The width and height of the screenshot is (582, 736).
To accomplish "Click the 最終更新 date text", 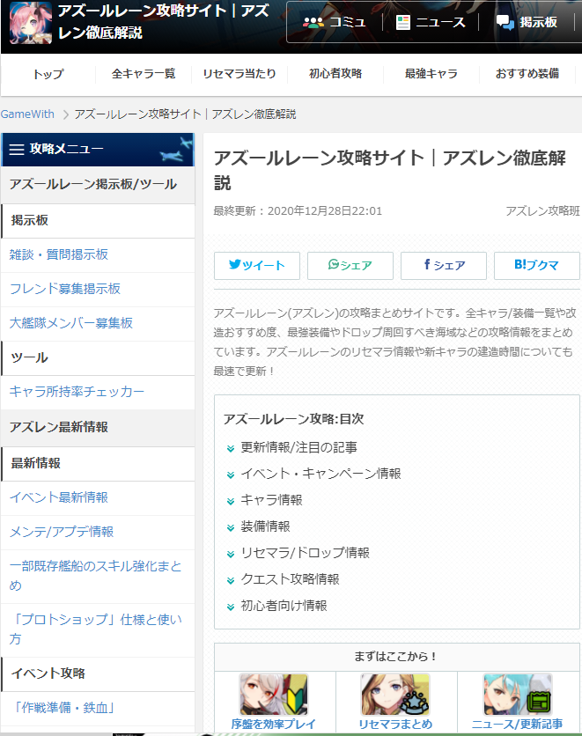I will (x=298, y=211).
